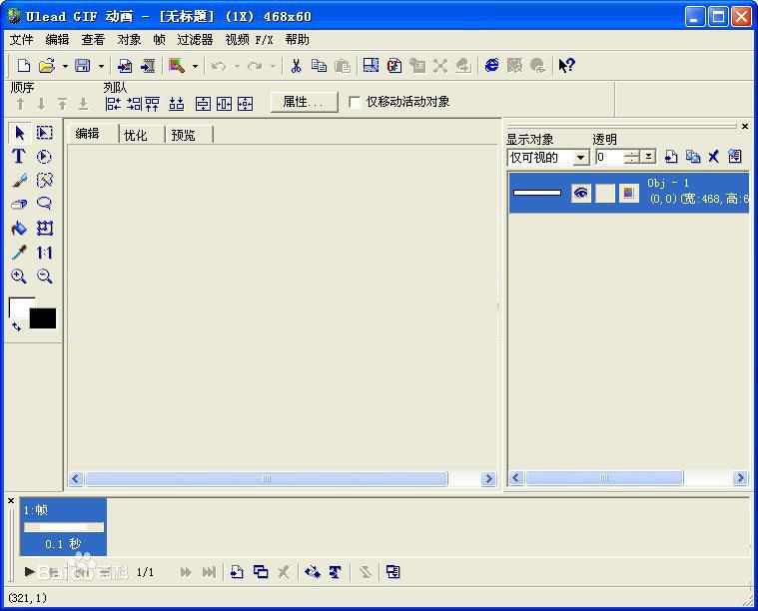Image resolution: width=758 pixels, height=611 pixels.
Task: Open the 透明 value dropdown arrow
Action: 648,157
